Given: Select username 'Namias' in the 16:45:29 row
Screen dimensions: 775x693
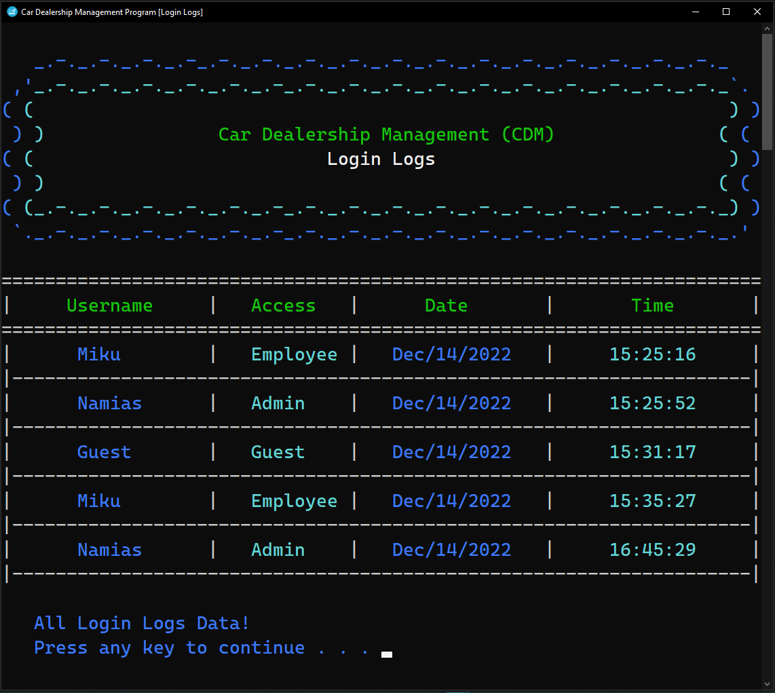Looking at the screenshot, I should 110,550.
